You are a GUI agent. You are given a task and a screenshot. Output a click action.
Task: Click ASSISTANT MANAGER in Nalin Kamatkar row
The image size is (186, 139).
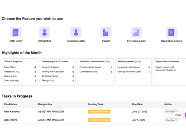[x=51, y=112]
